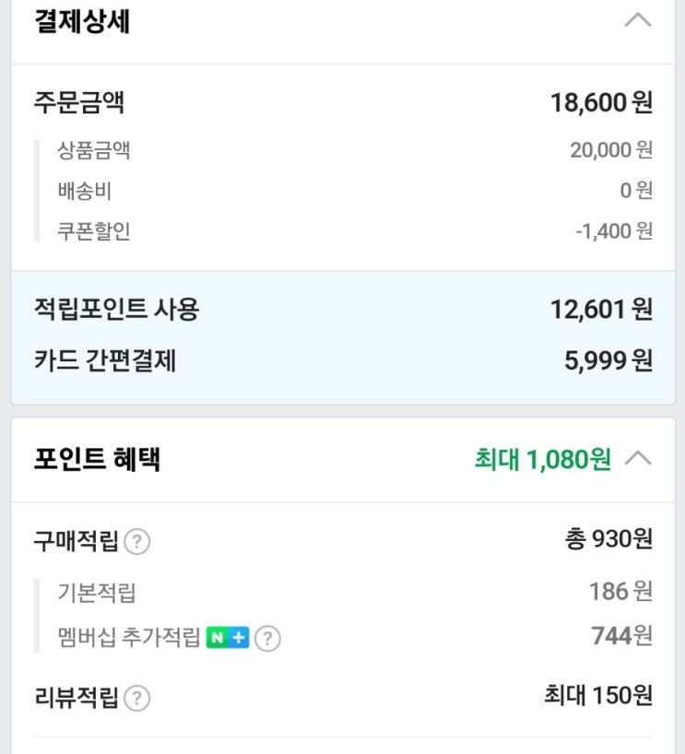Click 리뷰적립 최대 150원 amount
685x754 pixels.
pyautogui.click(x=598, y=696)
